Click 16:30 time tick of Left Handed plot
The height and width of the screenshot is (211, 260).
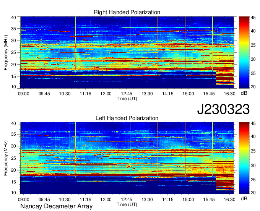229,200
